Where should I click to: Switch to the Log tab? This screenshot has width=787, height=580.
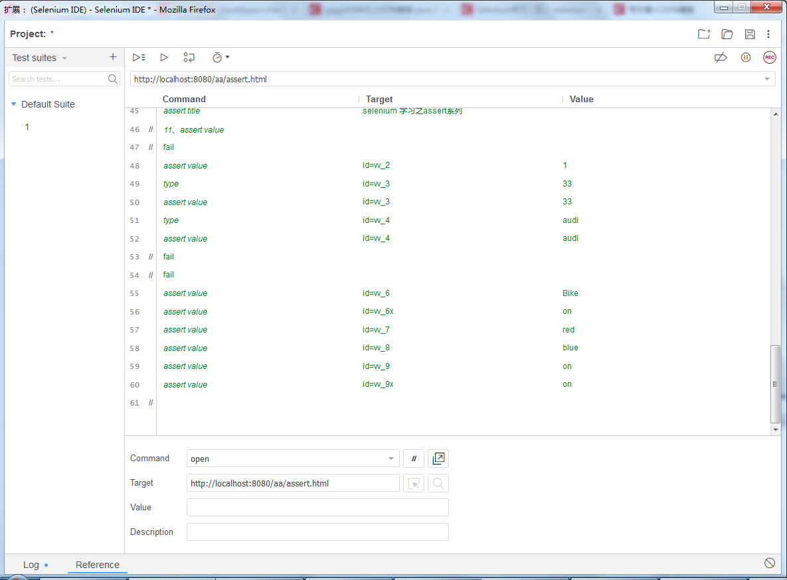pyautogui.click(x=31, y=565)
